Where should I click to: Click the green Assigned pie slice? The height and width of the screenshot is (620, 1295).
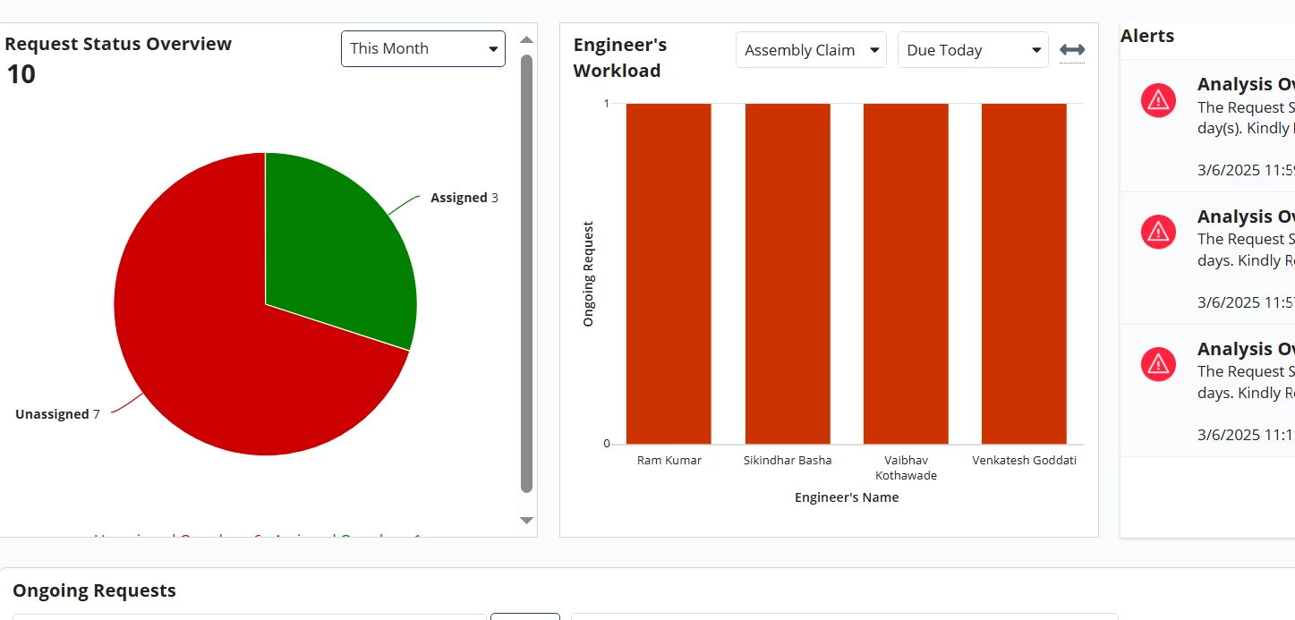[340, 251]
